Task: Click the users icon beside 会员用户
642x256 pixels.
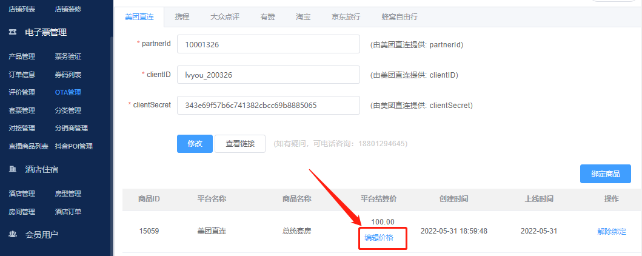Action: pyautogui.click(x=13, y=234)
